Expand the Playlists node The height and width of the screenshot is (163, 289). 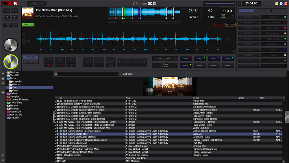6,109
